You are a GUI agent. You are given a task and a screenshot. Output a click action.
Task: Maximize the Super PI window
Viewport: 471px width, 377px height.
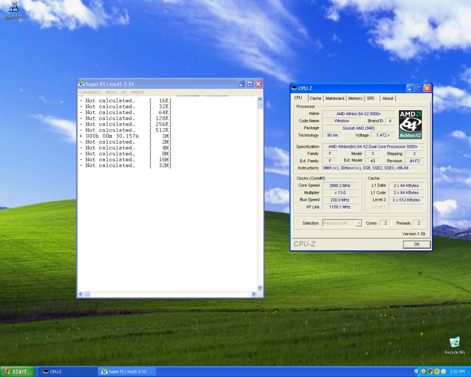point(250,84)
